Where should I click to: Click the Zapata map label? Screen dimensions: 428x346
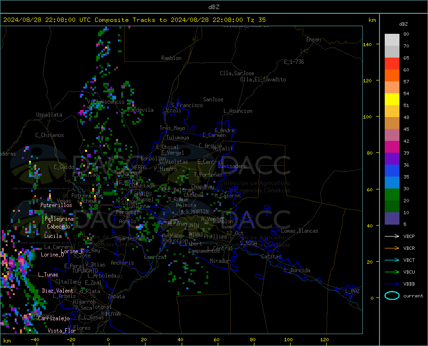pyautogui.click(x=117, y=297)
